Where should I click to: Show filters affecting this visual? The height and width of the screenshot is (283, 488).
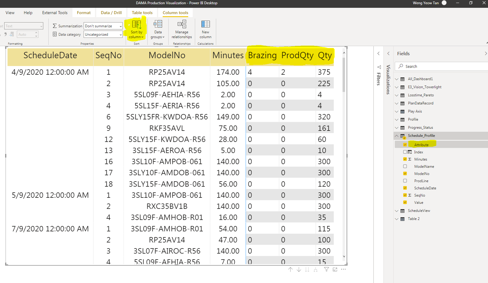pyautogui.click(x=327, y=269)
